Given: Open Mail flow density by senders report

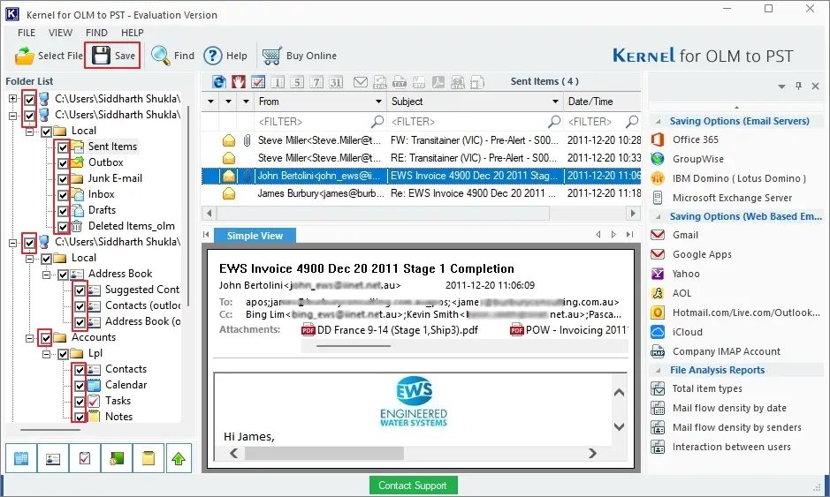Looking at the screenshot, I should (x=736, y=427).
